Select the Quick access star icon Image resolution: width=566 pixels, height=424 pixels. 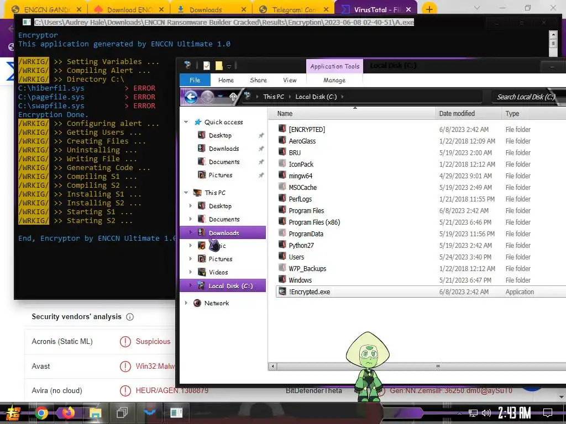(x=198, y=122)
